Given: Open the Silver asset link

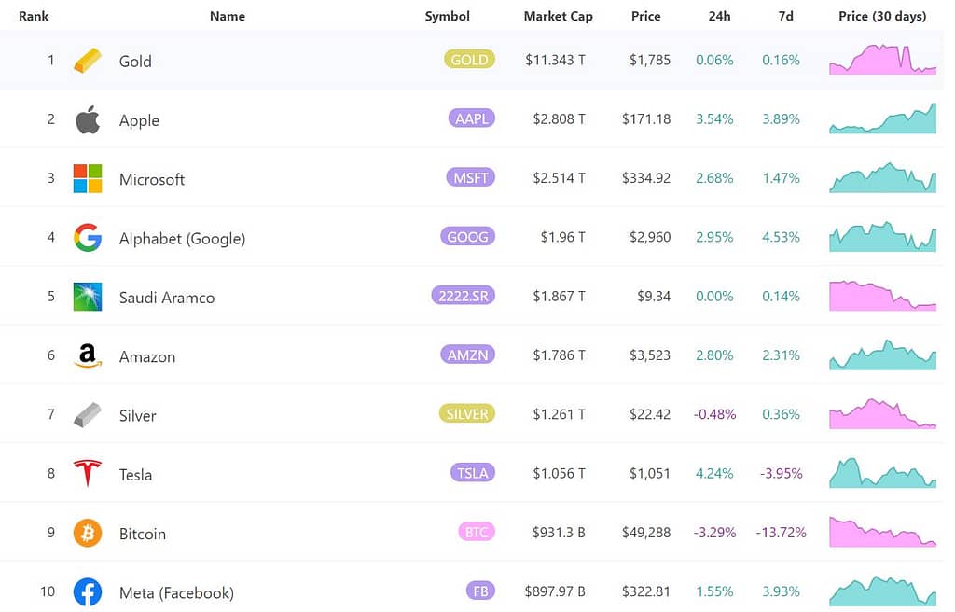Looking at the screenshot, I should [x=138, y=416].
